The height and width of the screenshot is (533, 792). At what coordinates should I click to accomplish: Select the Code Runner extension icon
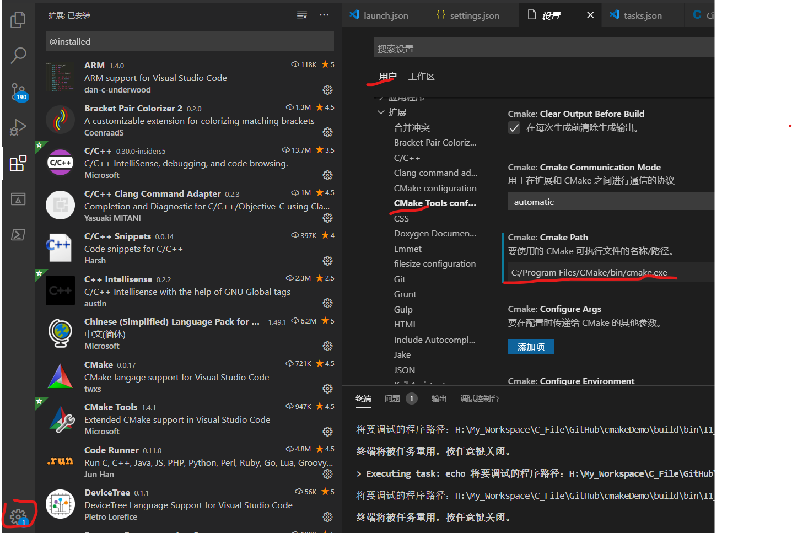coord(60,461)
